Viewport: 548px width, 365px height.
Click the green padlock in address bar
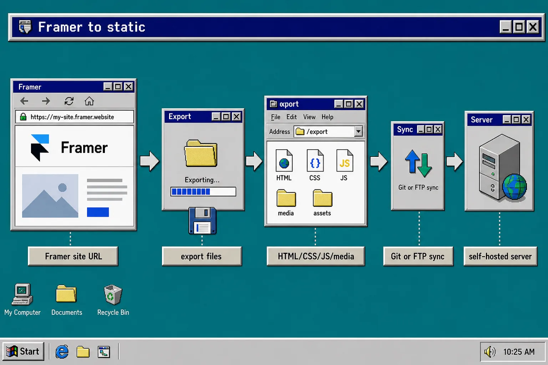(x=23, y=117)
